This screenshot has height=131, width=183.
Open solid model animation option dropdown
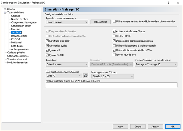[x=156, y=65]
